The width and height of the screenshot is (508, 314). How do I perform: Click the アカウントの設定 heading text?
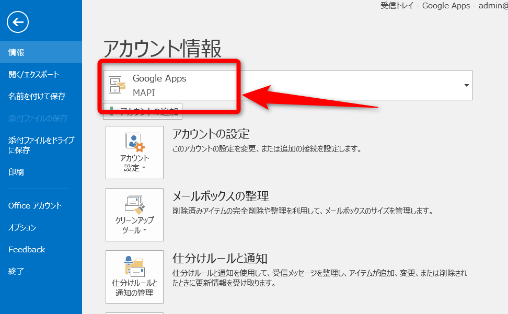[211, 134]
